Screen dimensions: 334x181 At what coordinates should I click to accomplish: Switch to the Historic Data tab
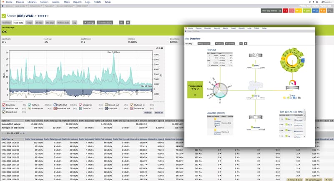pos(63,23)
